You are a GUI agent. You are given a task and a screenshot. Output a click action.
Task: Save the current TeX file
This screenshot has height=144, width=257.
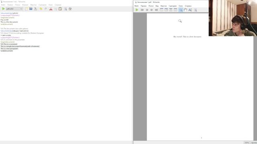click(35, 9)
